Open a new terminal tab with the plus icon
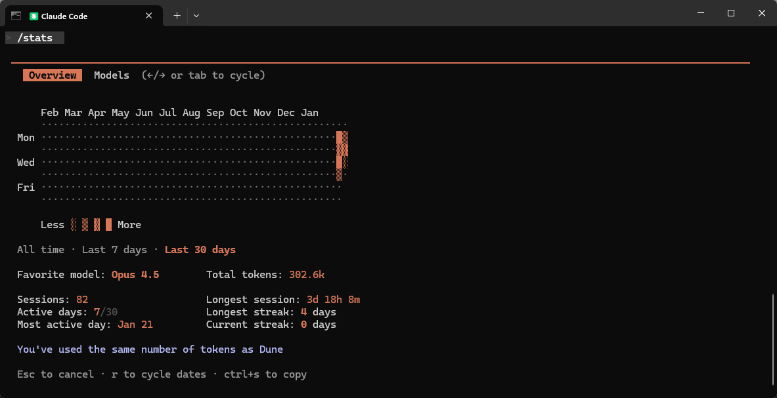Screen dimensions: 777x398 (x=177, y=15)
